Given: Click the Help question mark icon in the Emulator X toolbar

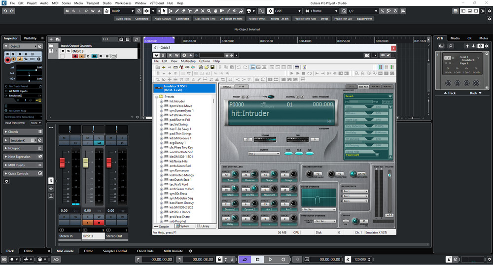Looking at the screenshot, I should click(304, 67).
